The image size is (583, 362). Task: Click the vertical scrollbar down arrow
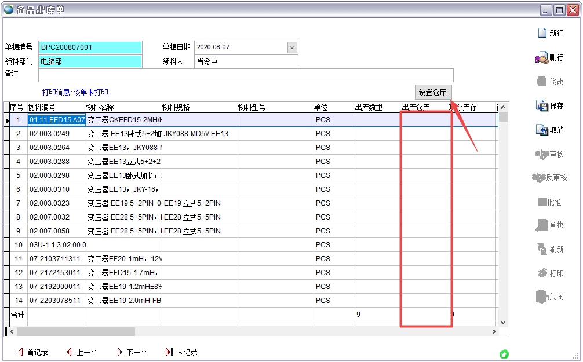[x=503, y=322]
